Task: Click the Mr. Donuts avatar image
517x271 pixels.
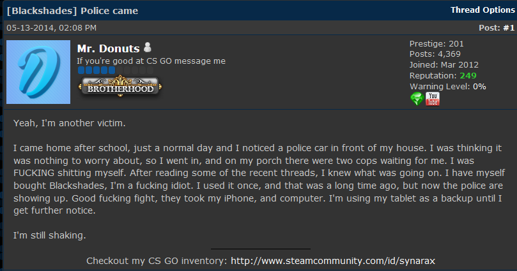Action: click(38, 72)
